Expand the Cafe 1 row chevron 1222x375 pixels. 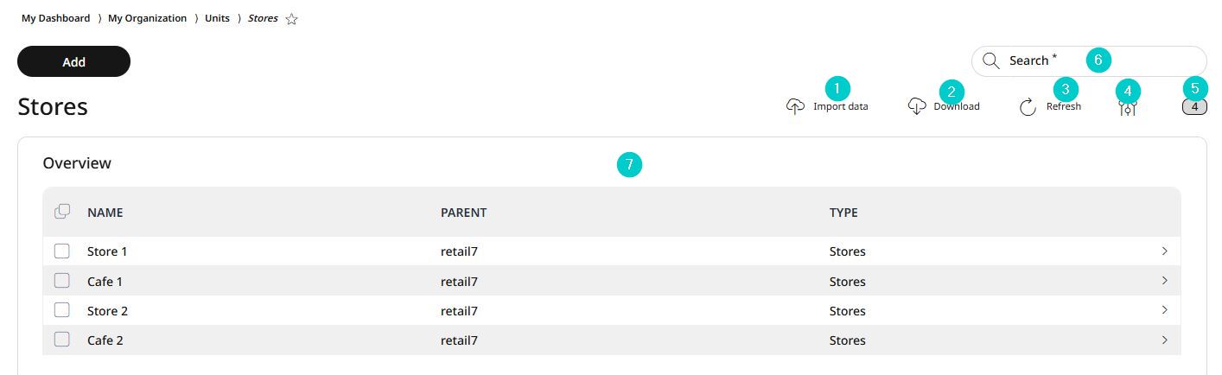tap(1165, 280)
